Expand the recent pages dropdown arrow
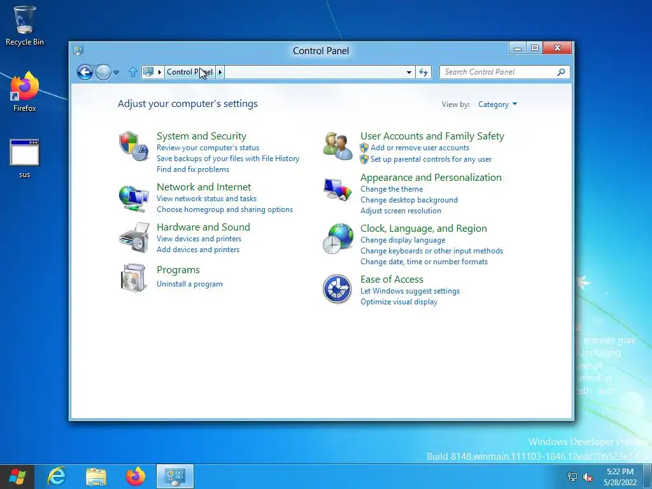The height and width of the screenshot is (489, 652). coord(117,73)
